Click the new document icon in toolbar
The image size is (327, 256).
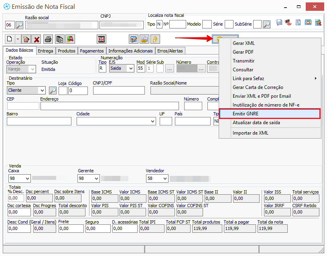tap(10, 39)
